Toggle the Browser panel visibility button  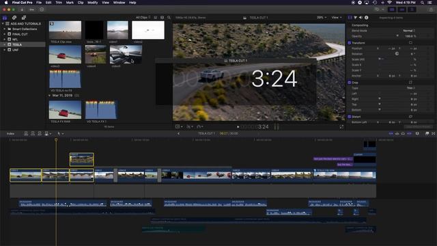[392, 10]
